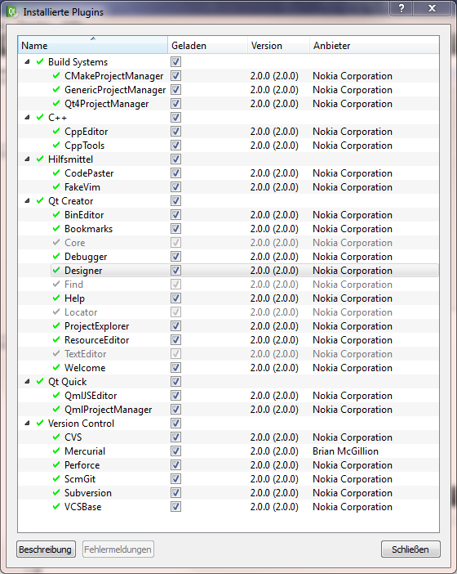Image resolution: width=457 pixels, height=574 pixels.
Task: Select the Help plugin row
Action: (228, 298)
